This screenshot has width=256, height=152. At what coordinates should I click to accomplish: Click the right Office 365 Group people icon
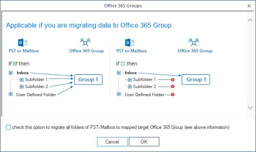(x=194, y=43)
